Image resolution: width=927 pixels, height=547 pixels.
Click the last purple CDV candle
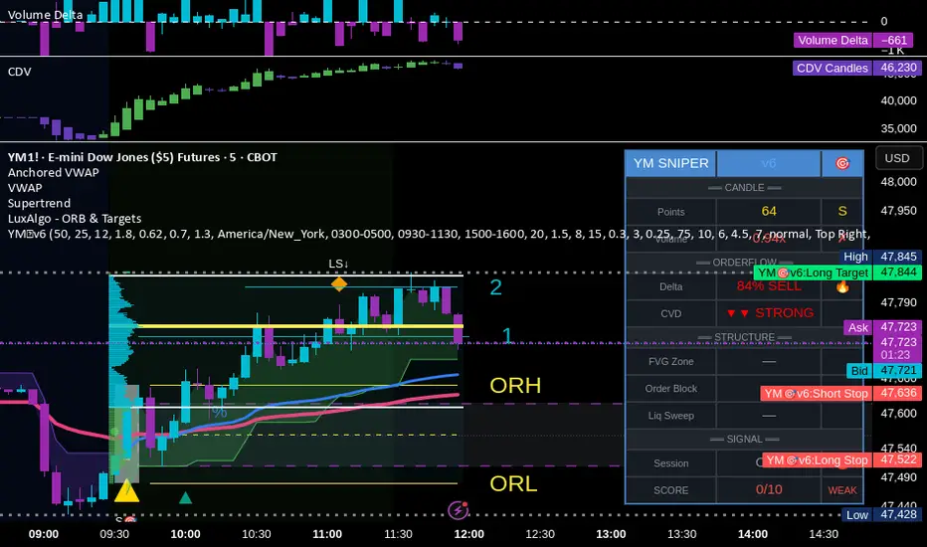point(459,66)
